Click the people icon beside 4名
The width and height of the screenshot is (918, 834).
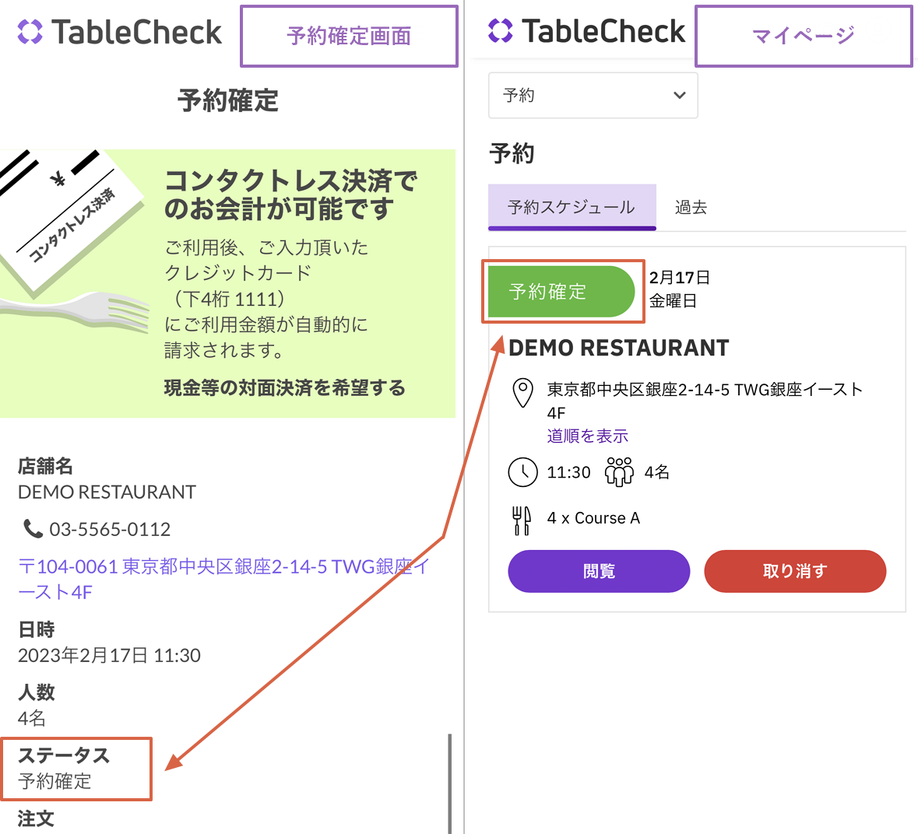619,472
